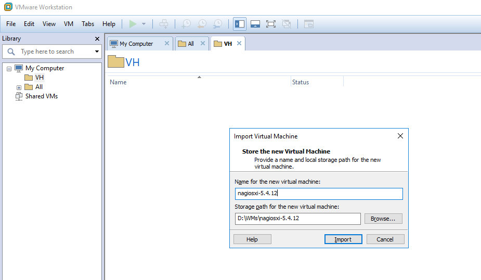Click the VH tab label
481x280 pixels.
[228, 44]
